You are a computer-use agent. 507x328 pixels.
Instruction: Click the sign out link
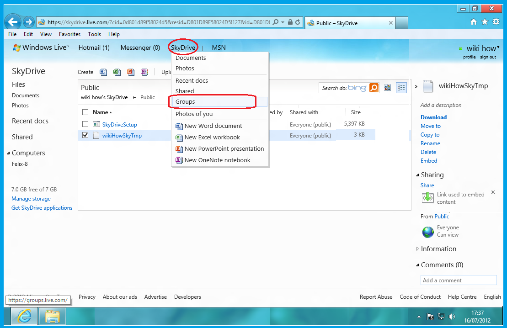pyautogui.click(x=488, y=57)
